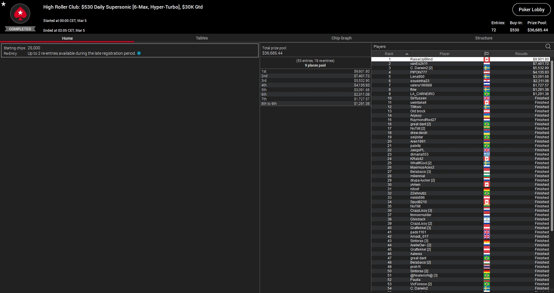The height and width of the screenshot is (293, 554).
Task: Click the flag next to pabritz
Action: coord(487,146)
